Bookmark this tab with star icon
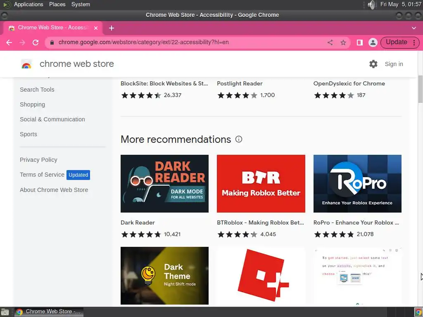 click(343, 43)
